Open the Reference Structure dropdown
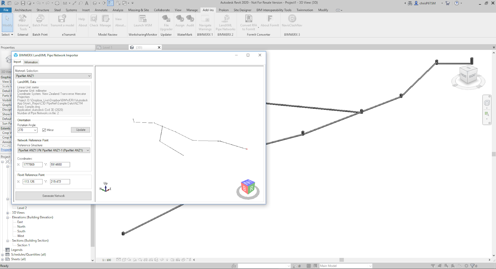The height and width of the screenshot is (269, 496). click(x=54, y=150)
